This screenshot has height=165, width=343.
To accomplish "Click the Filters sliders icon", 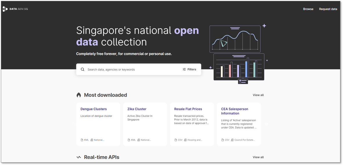I will 184,69.
